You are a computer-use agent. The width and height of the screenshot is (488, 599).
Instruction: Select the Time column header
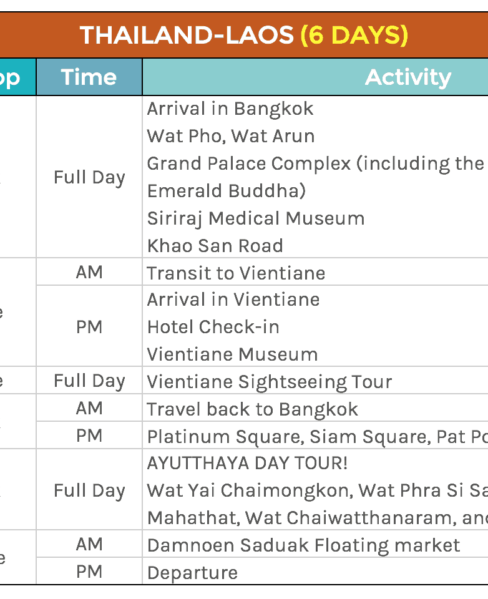(89, 77)
